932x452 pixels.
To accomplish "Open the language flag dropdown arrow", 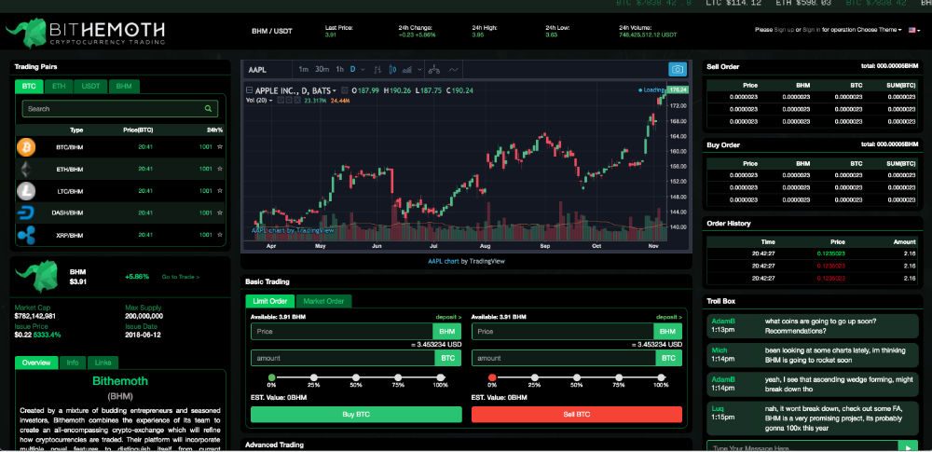I will click(919, 31).
